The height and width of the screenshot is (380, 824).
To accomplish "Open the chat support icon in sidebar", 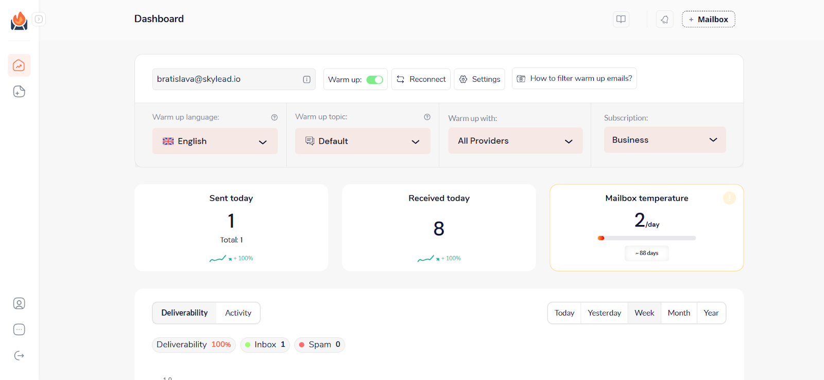I will [x=19, y=330].
